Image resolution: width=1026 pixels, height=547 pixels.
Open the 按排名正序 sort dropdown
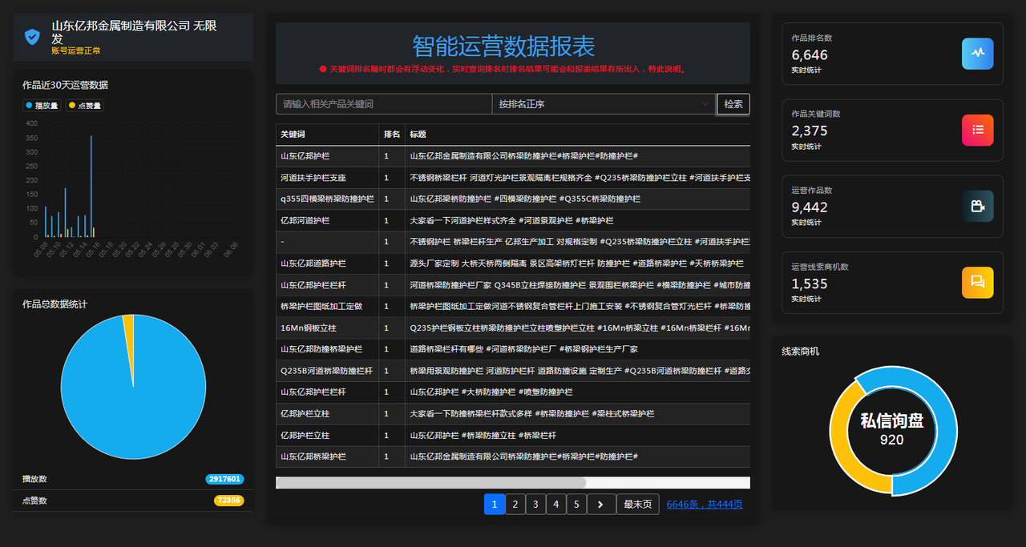[604, 104]
